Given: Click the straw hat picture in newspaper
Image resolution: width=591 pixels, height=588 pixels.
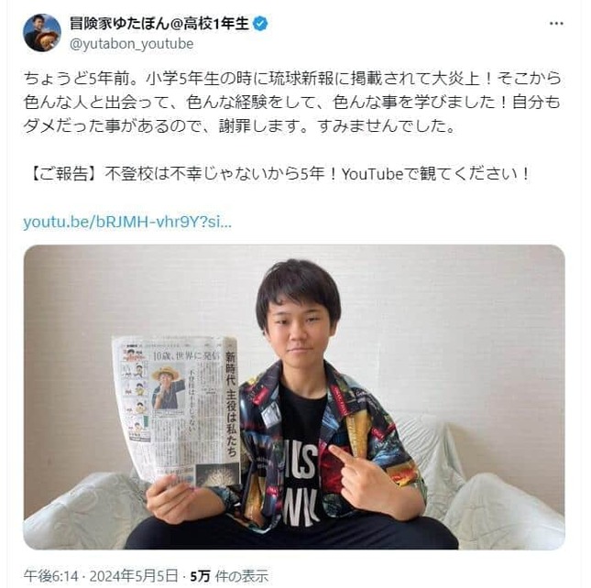Looking at the screenshot, I should 168,388.
